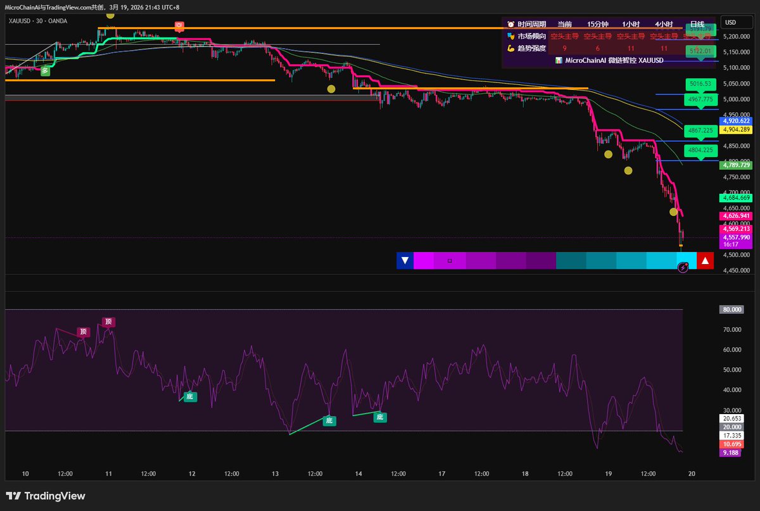Image resolution: width=760 pixels, height=511 pixels.
Task: Click the 底 divergence label on March 12
Action: point(189,396)
